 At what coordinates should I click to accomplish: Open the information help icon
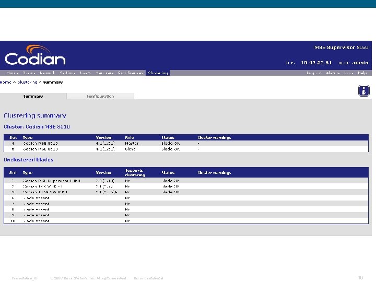coord(364,91)
